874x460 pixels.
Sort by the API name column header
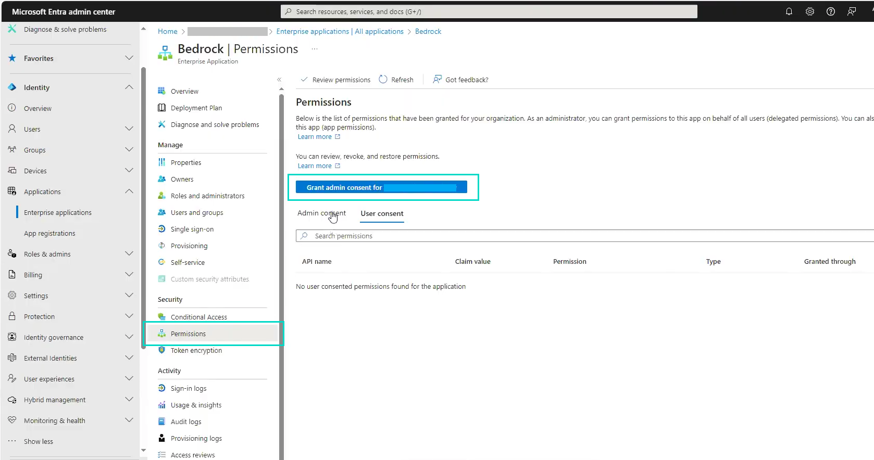317,261
